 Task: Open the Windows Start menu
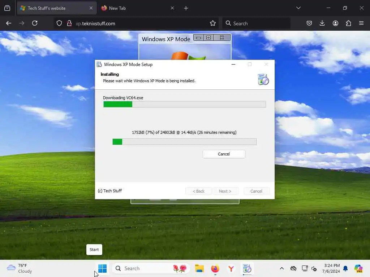pyautogui.click(x=102, y=268)
